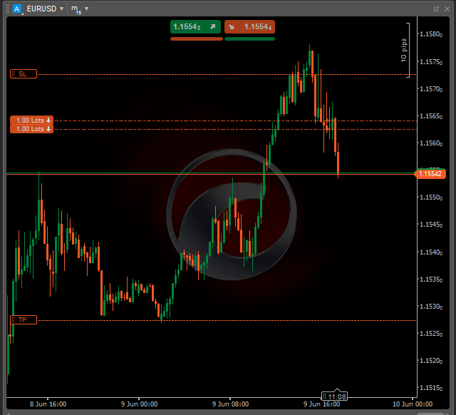Click the 1.15300 price axis label
This screenshot has width=456, height=415.
pyautogui.click(x=431, y=306)
